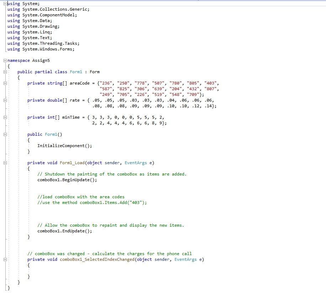
Task: Collapse the minTime array declaration
Action: [5, 118]
